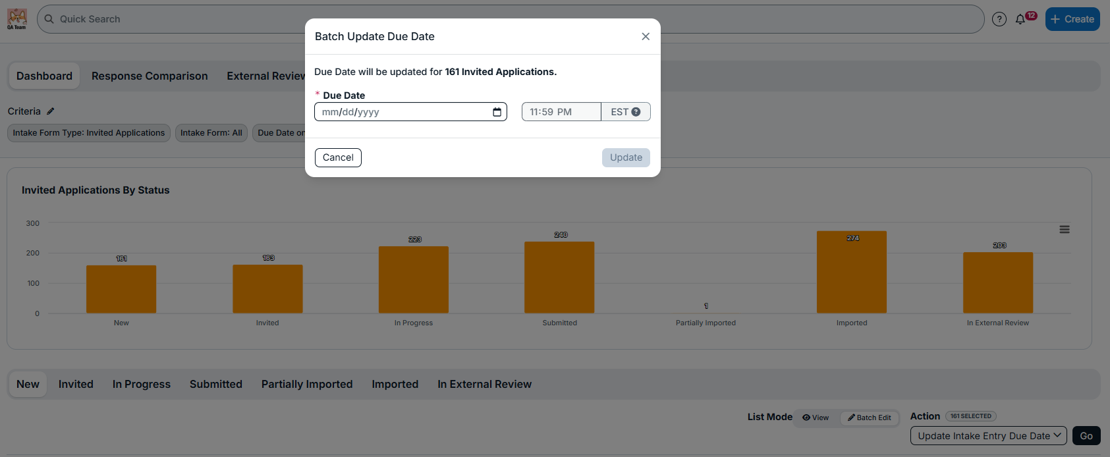
Task: Click the In Progress bar in chart
Action: pos(414,279)
